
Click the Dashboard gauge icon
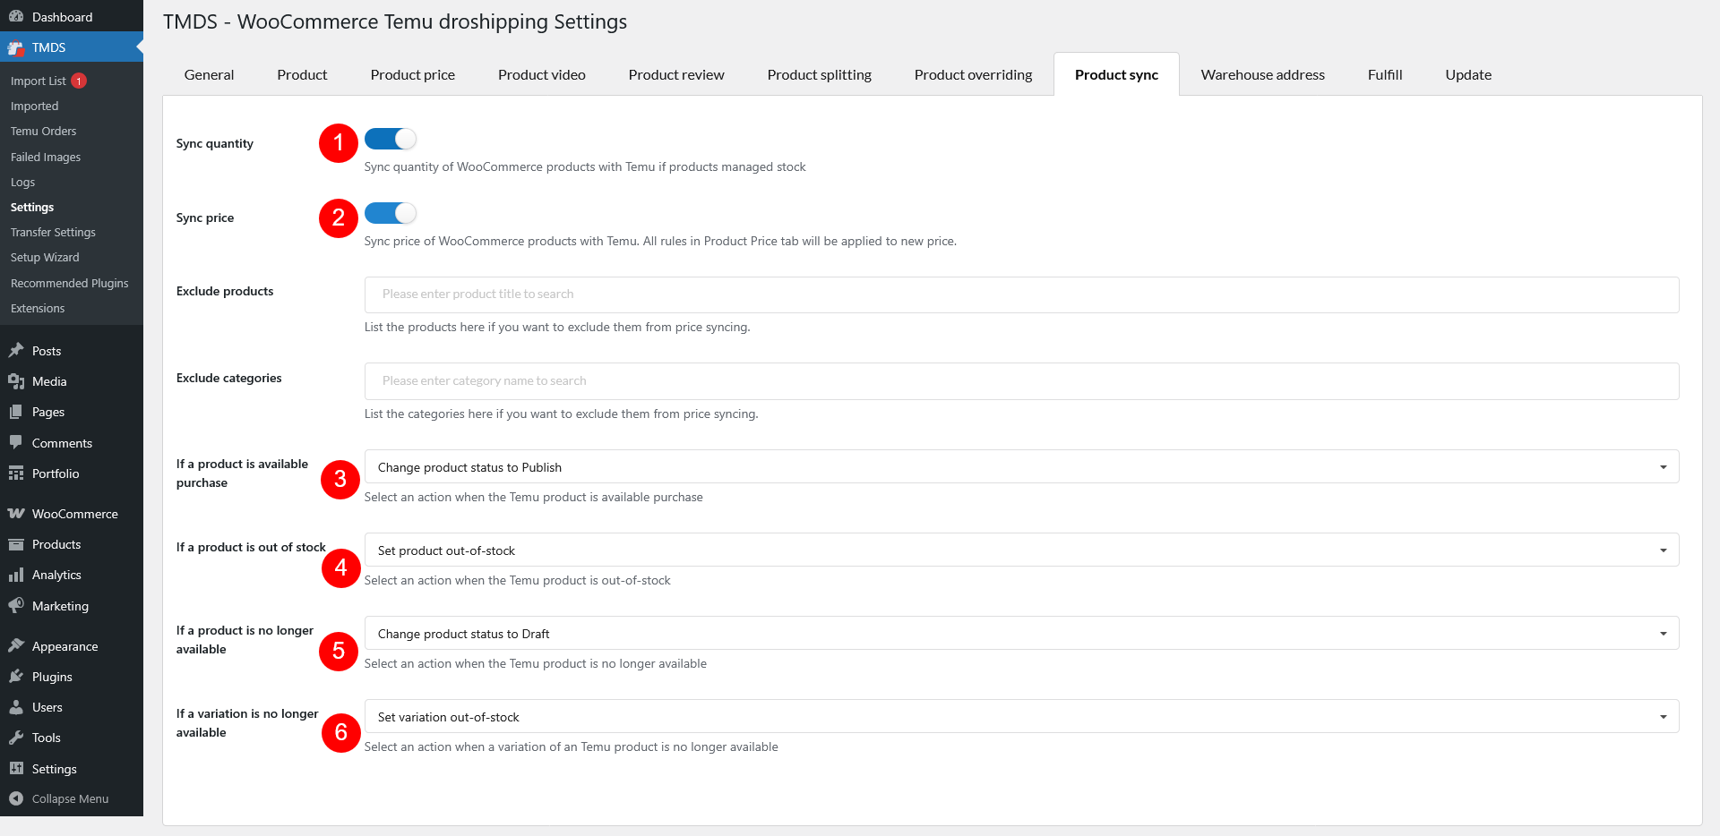click(16, 16)
